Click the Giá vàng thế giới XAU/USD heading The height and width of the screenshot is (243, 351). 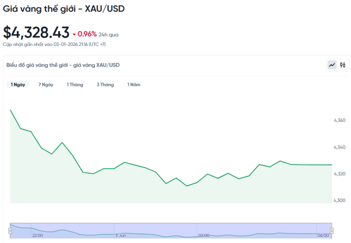point(64,9)
